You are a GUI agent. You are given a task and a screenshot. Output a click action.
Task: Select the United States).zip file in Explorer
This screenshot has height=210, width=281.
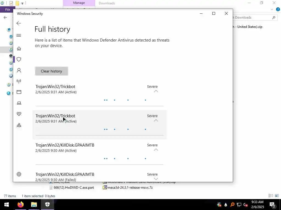coord(248,27)
